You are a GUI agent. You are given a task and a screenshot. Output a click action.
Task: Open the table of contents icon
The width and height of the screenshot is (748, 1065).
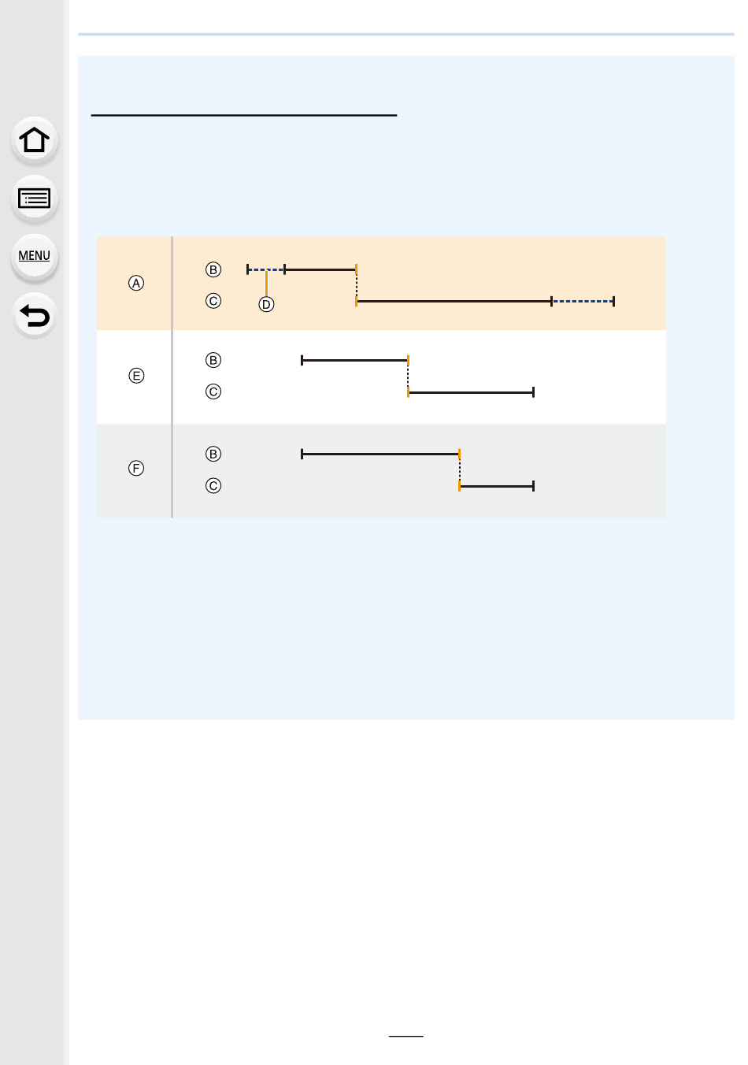[35, 199]
